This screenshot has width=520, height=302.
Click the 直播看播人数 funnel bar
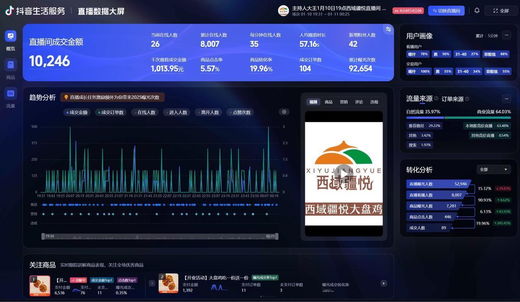click(436, 195)
